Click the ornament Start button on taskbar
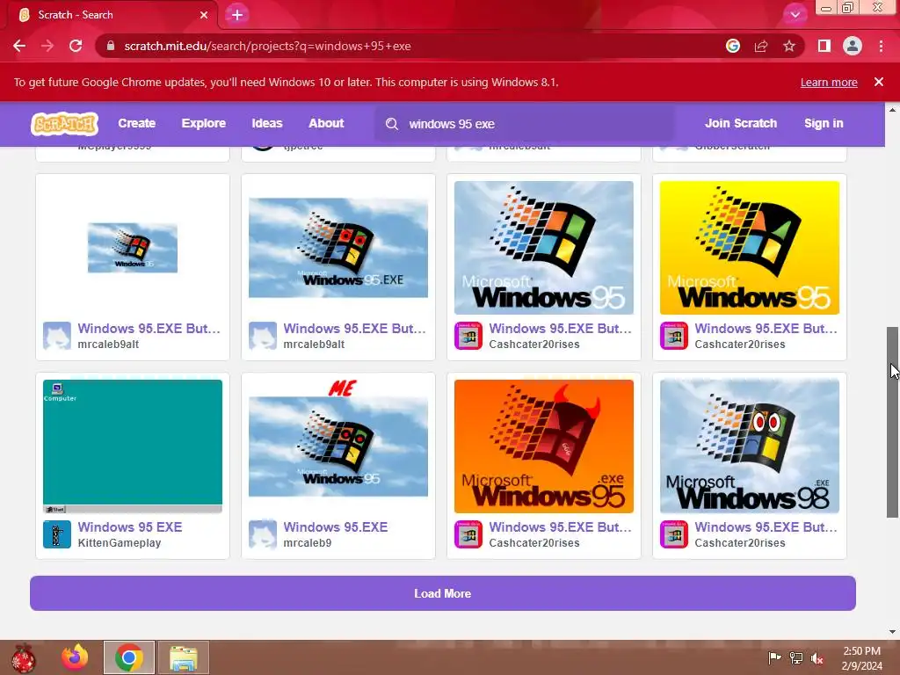The width and height of the screenshot is (900, 675). pyautogui.click(x=24, y=657)
